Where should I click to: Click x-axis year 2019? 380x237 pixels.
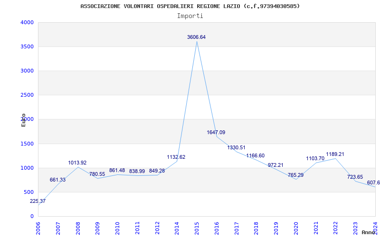[276, 228]
